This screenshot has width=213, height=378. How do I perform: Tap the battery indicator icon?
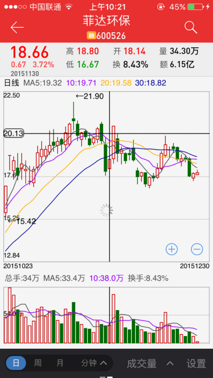[195, 7]
